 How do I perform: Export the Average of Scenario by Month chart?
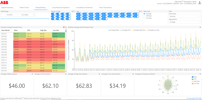point(200,74)
